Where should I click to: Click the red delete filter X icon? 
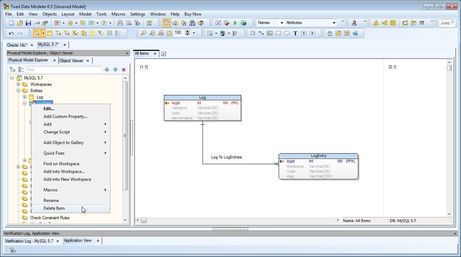coord(124,70)
